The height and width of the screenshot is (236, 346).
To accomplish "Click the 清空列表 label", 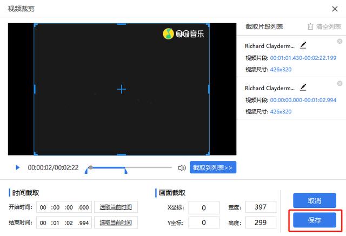I will point(329,26).
